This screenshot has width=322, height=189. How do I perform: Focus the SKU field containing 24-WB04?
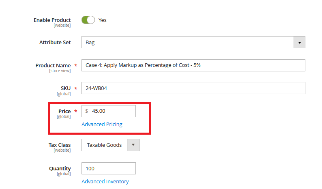[x=193, y=88]
